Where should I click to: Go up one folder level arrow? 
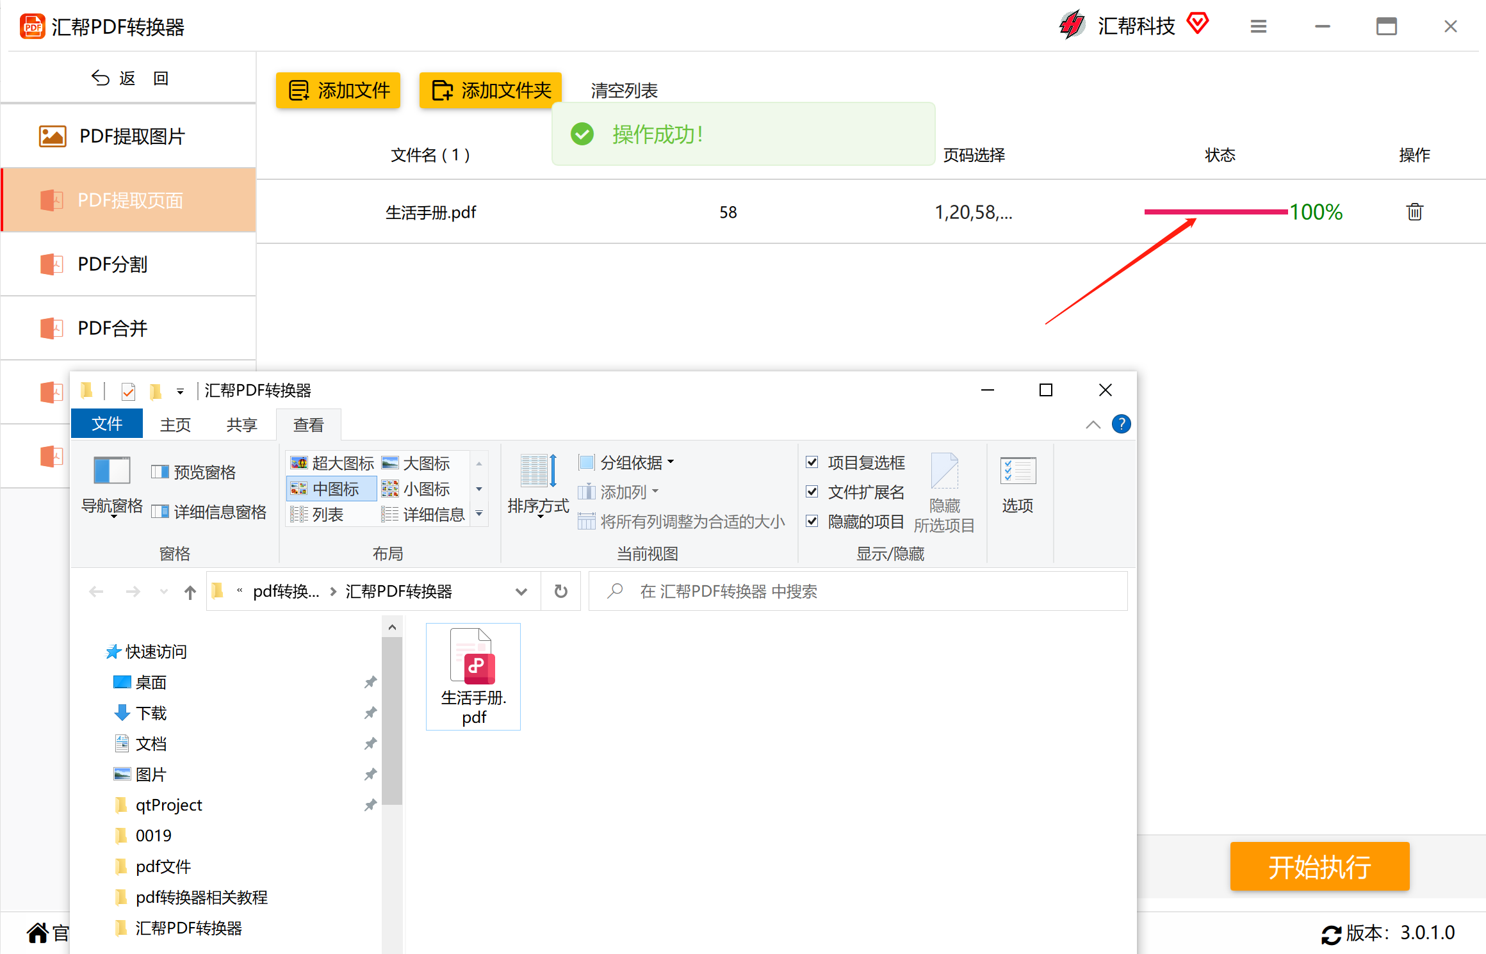point(190,592)
